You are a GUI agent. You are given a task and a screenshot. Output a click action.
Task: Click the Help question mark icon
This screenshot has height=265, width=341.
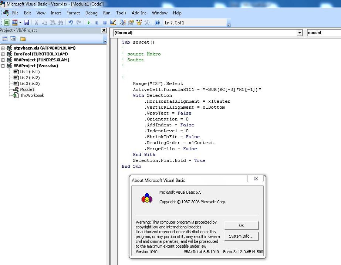[157, 23]
